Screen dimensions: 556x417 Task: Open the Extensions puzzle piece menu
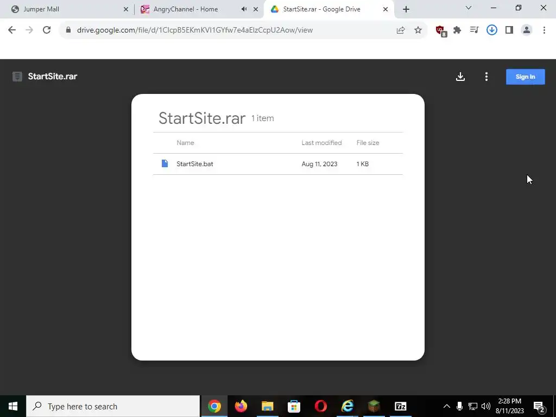click(x=457, y=30)
